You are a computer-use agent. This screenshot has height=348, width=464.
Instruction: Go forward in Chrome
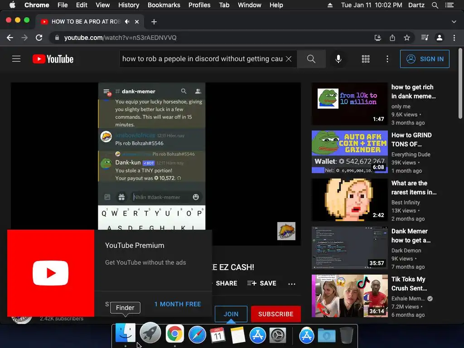(24, 38)
